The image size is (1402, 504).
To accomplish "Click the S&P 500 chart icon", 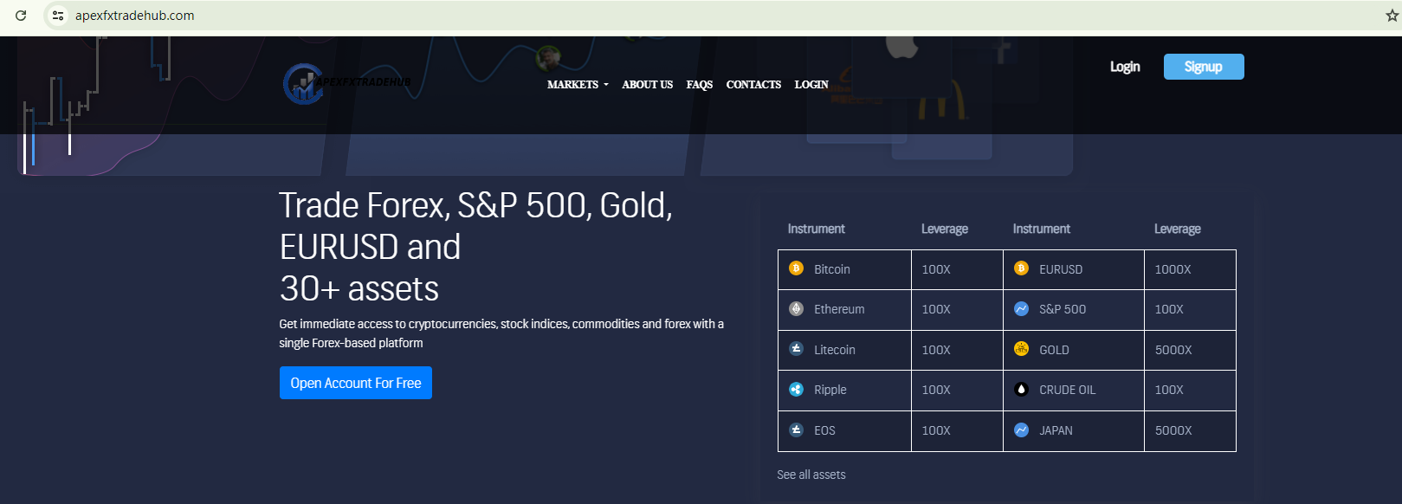I will [x=1022, y=309].
